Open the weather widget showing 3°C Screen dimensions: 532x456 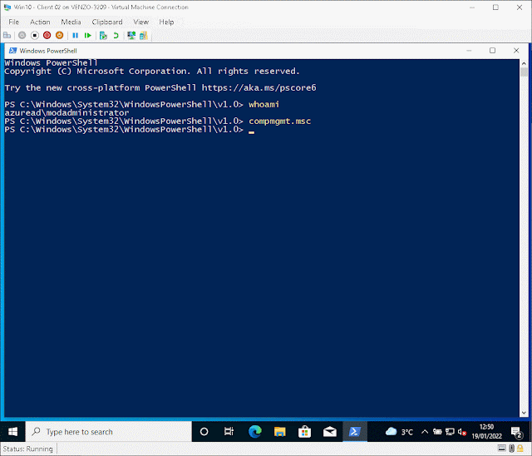(x=399, y=432)
